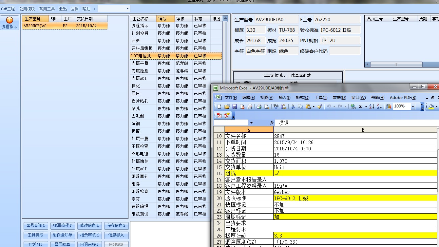Select the 内层干膜 process row
Image resolution: width=439 pixels, height=247 pixels.
click(176, 63)
